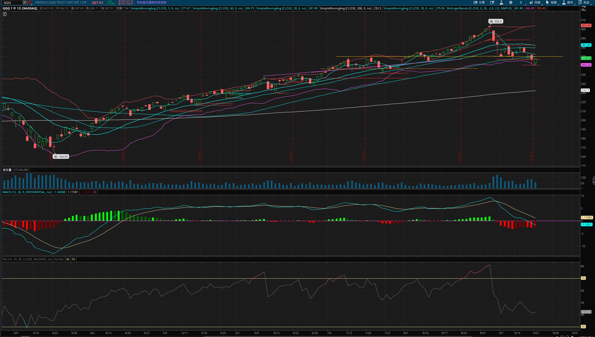Click the 6/8 date on time axis
The image size is (595, 337).
[x=257, y=333]
